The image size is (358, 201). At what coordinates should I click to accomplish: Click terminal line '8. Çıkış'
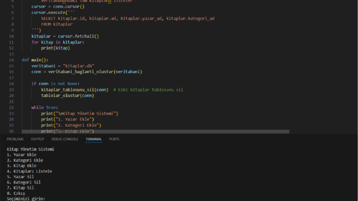(16, 193)
